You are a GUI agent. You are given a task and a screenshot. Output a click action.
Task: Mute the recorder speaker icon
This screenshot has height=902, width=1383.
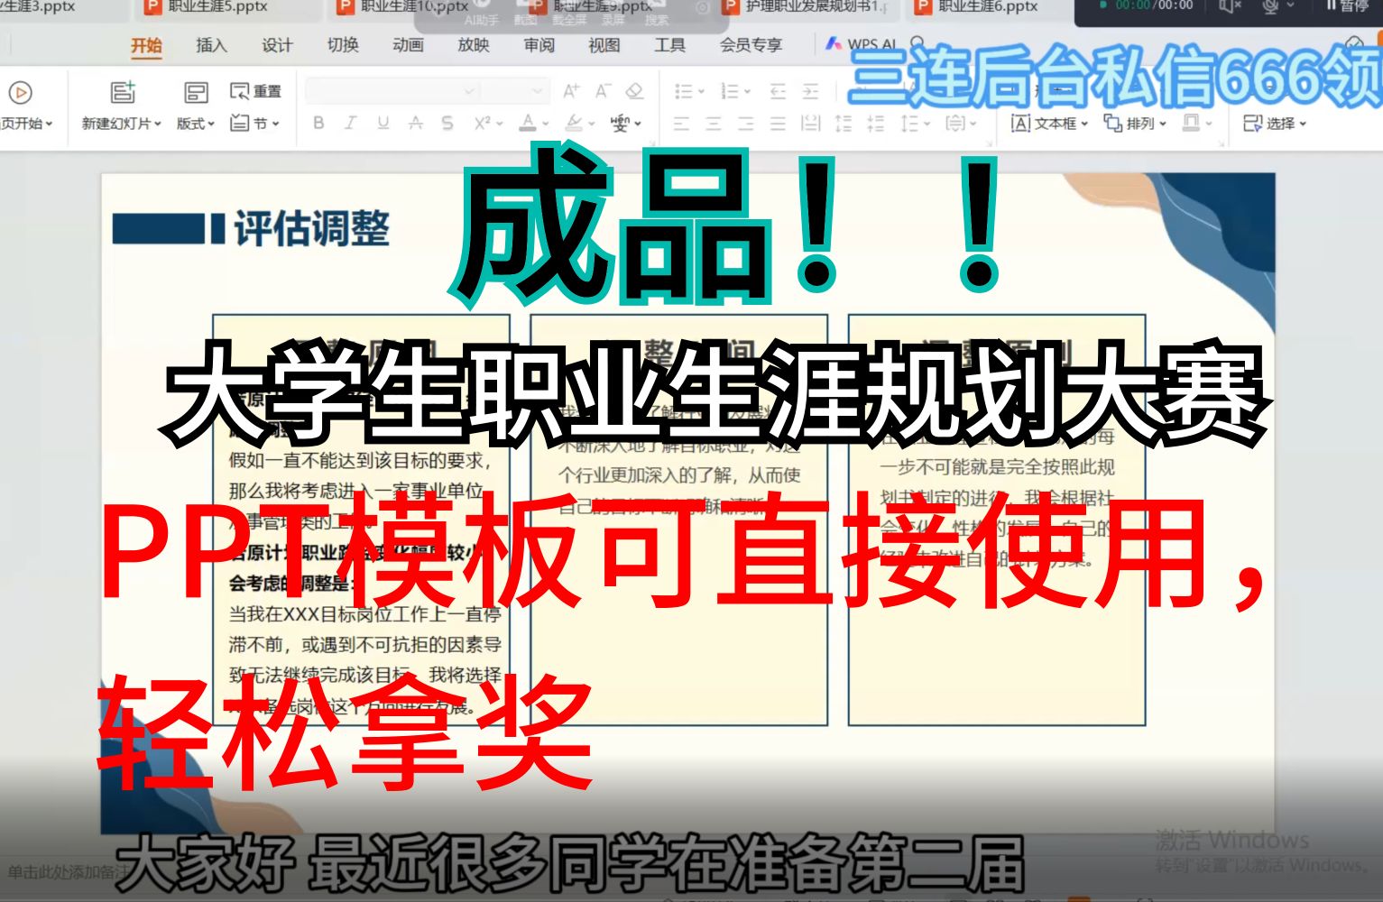coord(1229,6)
